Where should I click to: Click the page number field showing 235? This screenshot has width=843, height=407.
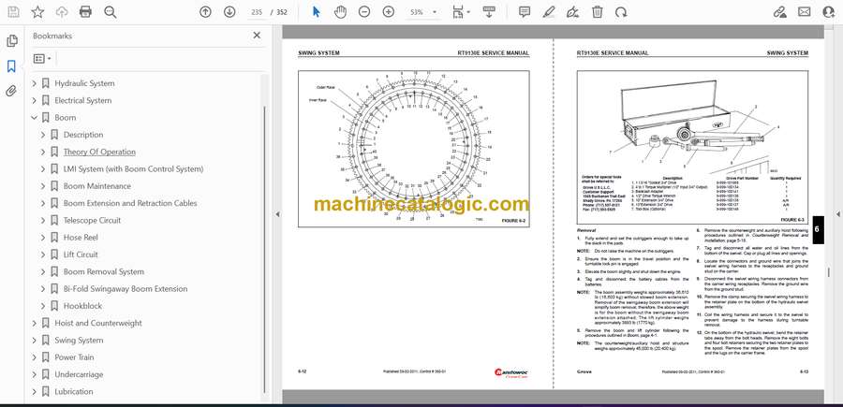pyautogui.click(x=257, y=12)
